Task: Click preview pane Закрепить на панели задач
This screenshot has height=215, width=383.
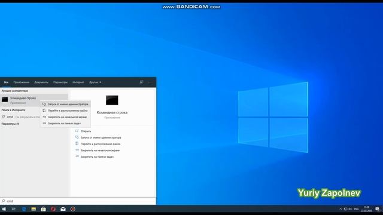Action: [x=97, y=156]
